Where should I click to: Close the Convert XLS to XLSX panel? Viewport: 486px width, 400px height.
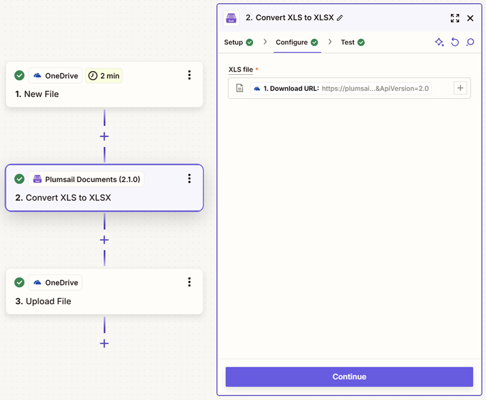pos(470,19)
